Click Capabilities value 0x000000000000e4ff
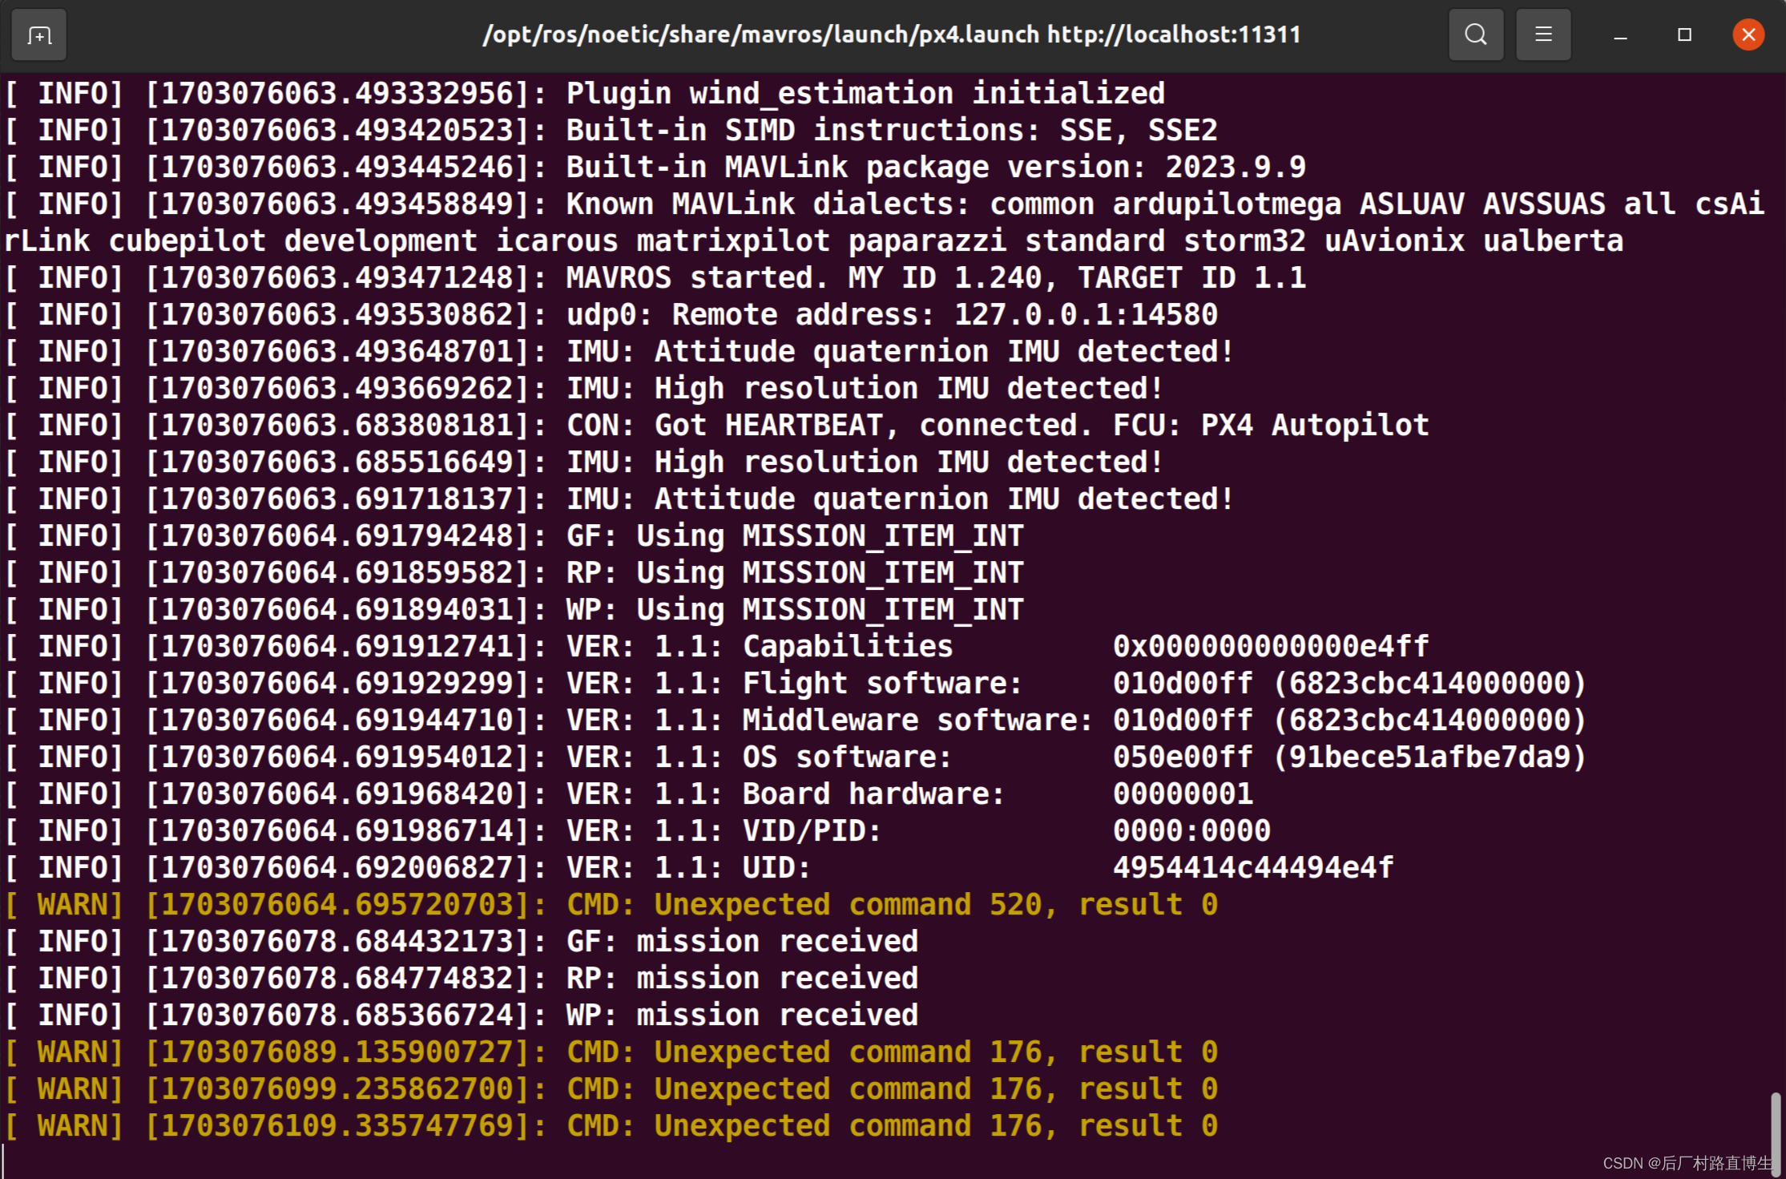The image size is (1786, 1179). (1271, 647)
